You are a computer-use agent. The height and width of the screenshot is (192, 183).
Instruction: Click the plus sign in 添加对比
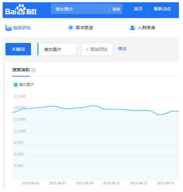[x=87, y=49]
